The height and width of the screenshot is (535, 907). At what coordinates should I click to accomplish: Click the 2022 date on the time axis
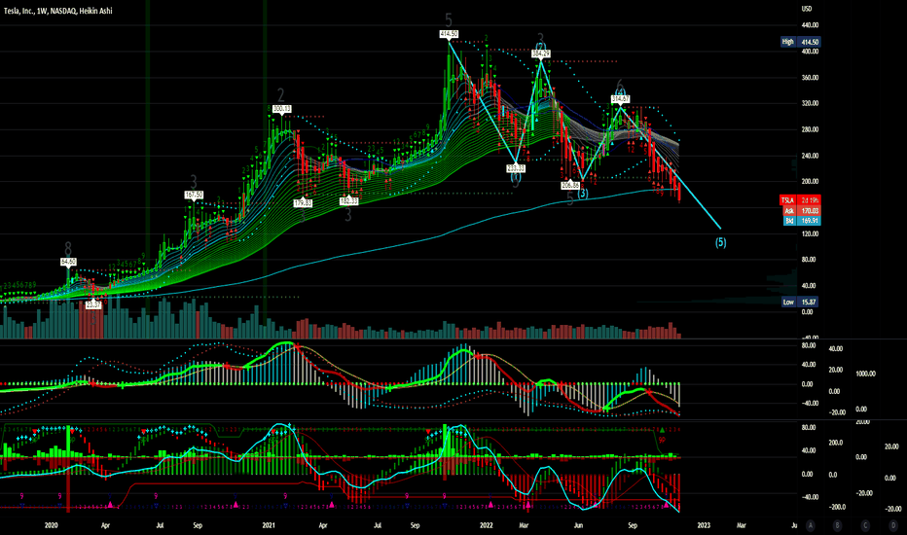pyautogui.click(x=486, y=525)
